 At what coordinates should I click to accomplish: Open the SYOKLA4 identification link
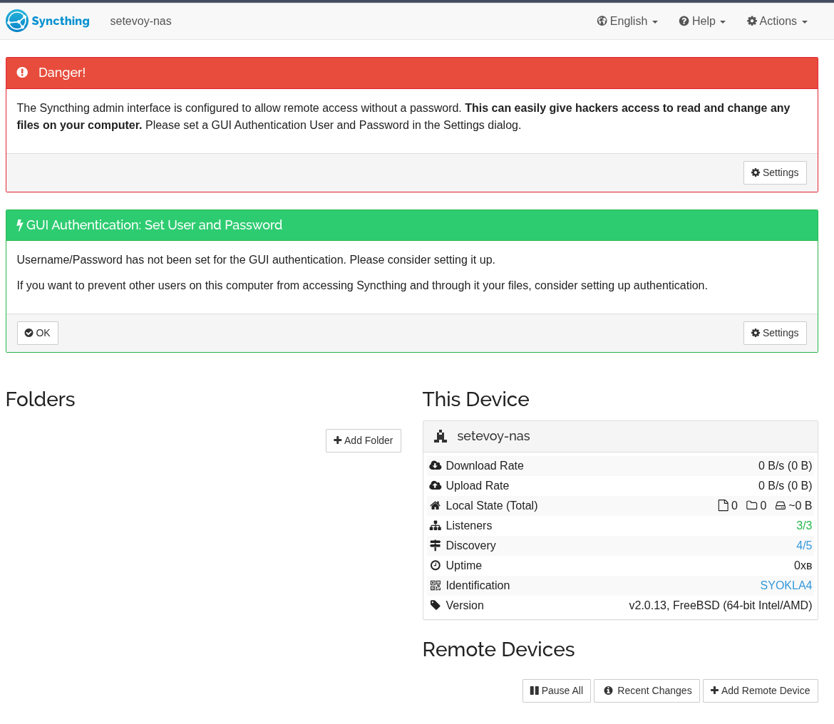786,586
